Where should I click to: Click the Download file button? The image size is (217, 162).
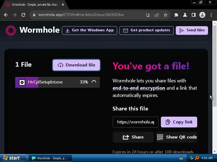76,65
